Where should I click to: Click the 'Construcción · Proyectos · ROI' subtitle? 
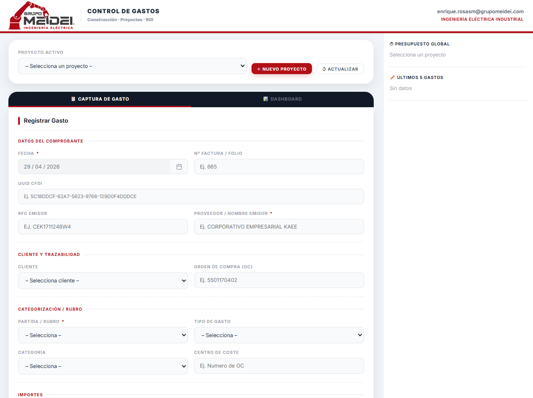pyautogui.click(x=120, y=20)
